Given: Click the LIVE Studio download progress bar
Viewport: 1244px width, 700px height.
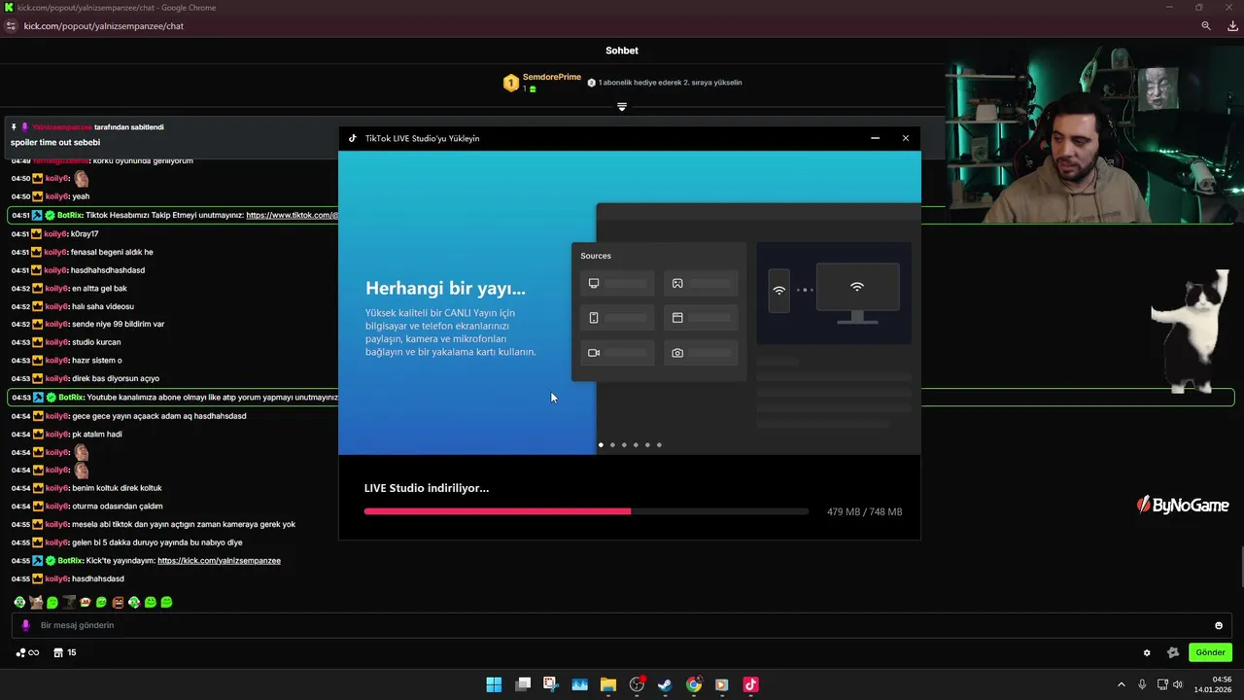Looking at the screenshot, I should click(586, 511).
